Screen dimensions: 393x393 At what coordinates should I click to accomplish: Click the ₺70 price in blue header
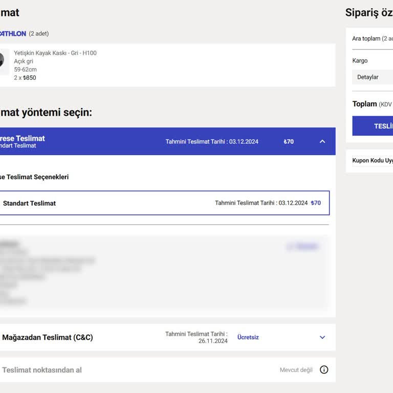(289, 142)
